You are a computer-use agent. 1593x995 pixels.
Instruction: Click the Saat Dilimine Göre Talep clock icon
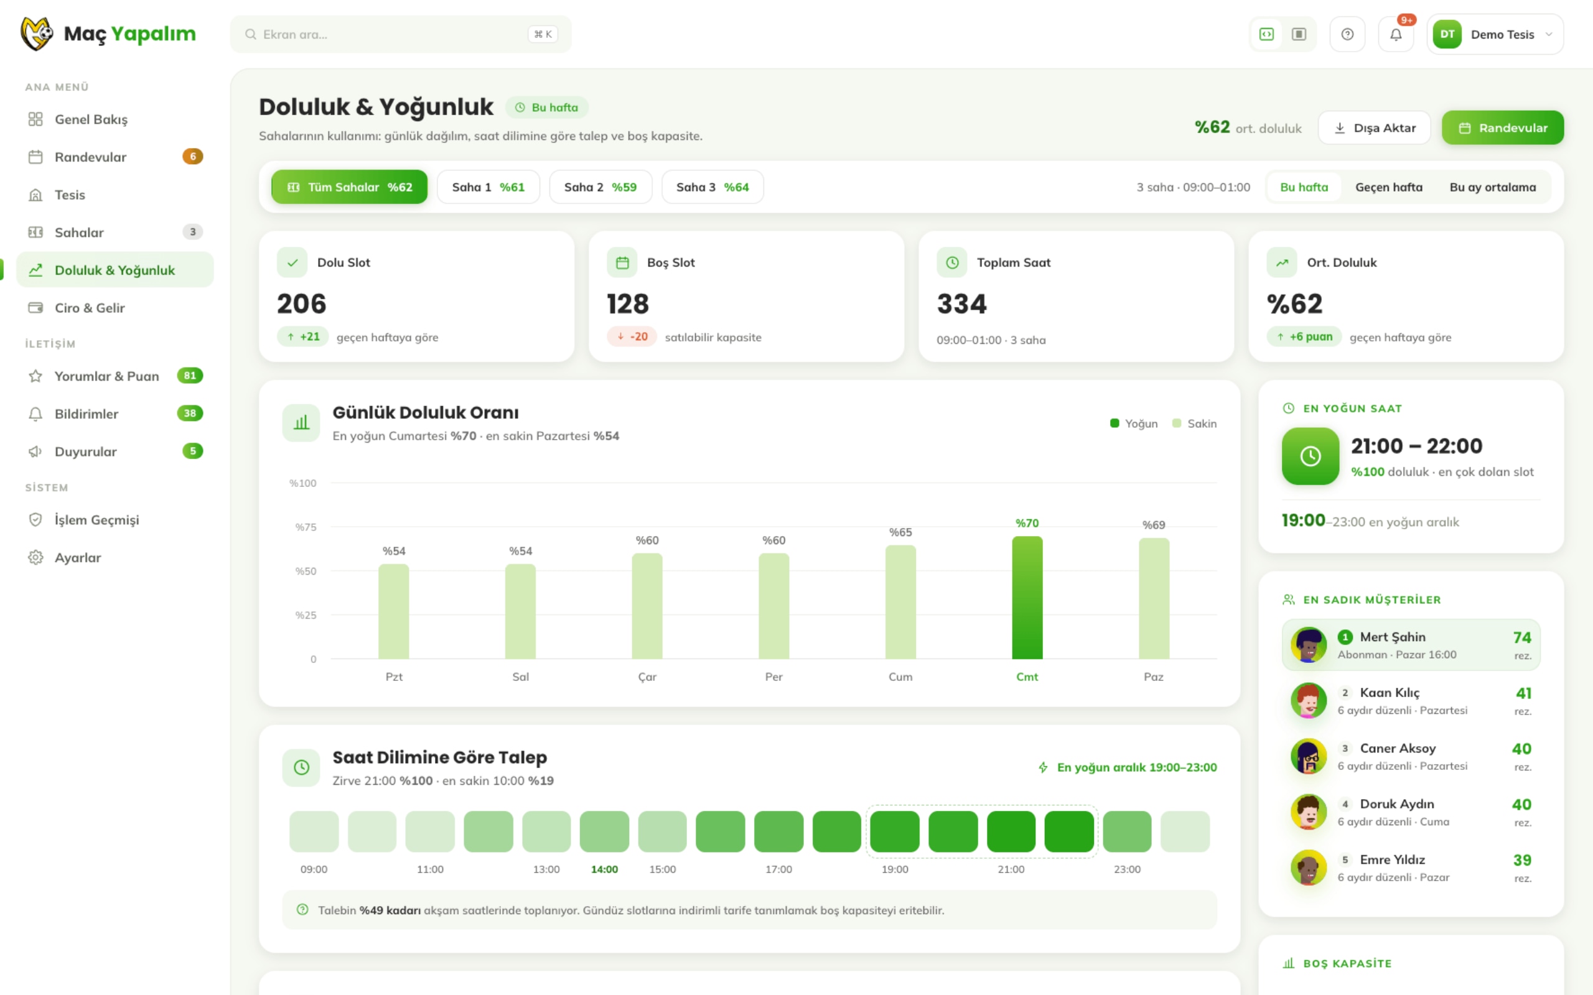click(301, 767)
